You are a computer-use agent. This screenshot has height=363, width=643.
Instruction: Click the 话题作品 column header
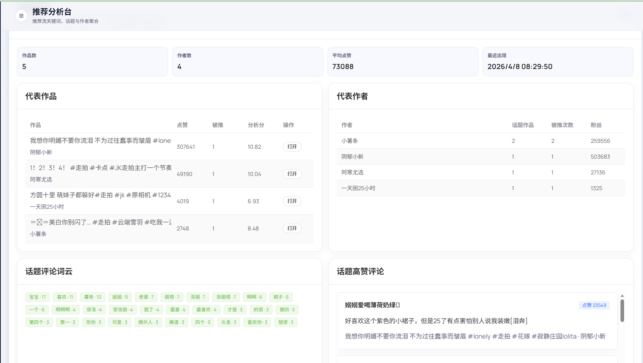click(x=523, y=125)
